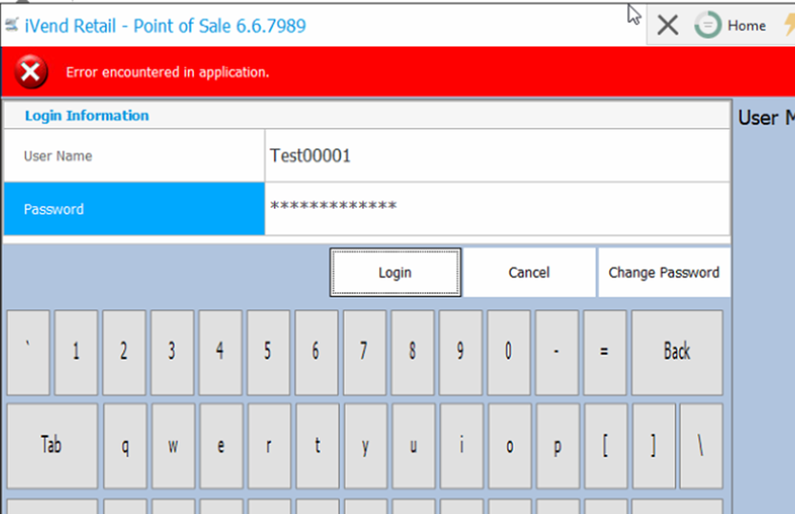Tap the w key on on-screen keyboard
This screenshot has height=514, width=795.
(174, 446)
